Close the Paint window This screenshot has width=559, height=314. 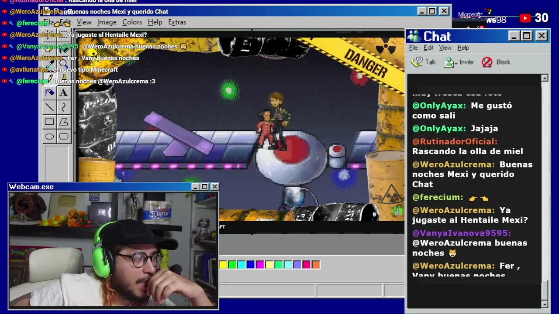click(444, 11)
